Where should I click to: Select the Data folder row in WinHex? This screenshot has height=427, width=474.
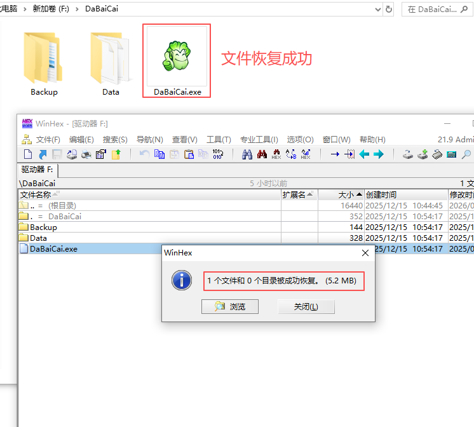pos(246,238)
